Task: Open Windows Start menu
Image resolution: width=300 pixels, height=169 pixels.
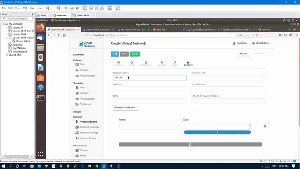Action: [x=3, y=166]
